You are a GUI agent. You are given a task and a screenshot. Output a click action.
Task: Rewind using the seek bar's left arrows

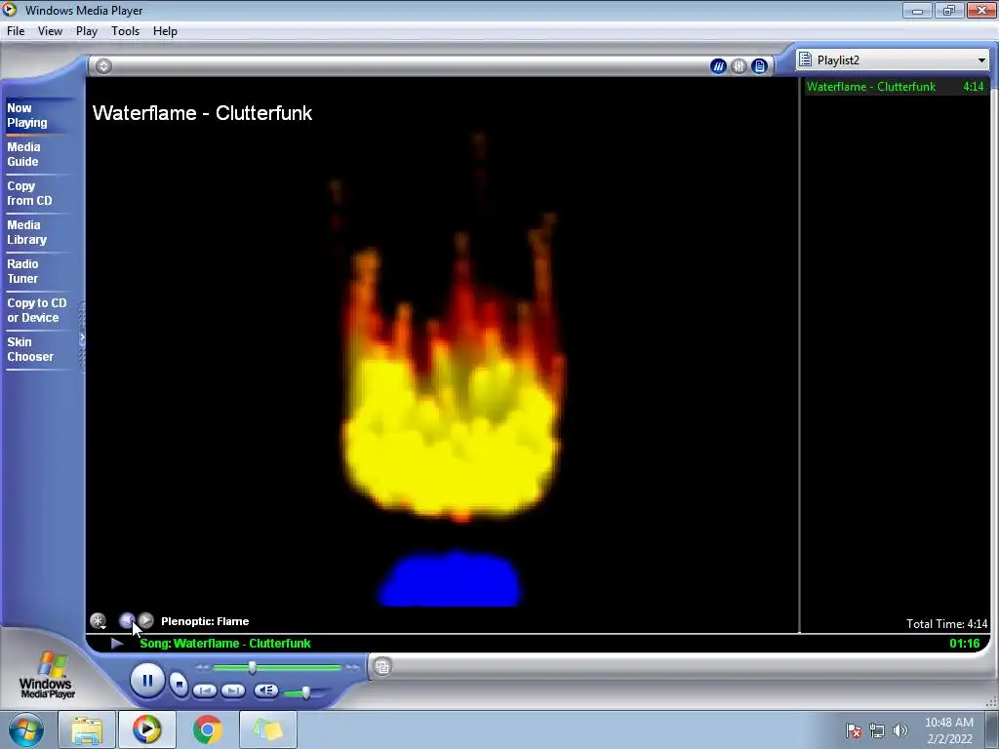pyautogui.click(x=202, y=667)
